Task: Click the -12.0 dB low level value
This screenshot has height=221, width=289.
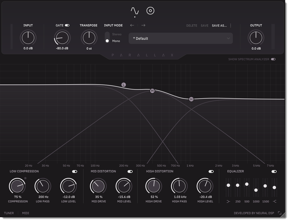Action: pyautogui.click(x=69, y=197)
